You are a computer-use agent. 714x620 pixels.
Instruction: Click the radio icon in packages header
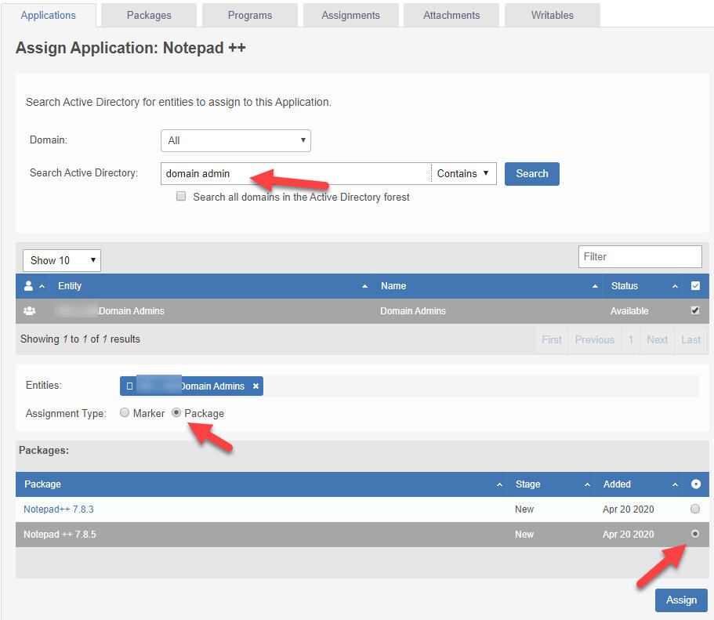[696, 484]
